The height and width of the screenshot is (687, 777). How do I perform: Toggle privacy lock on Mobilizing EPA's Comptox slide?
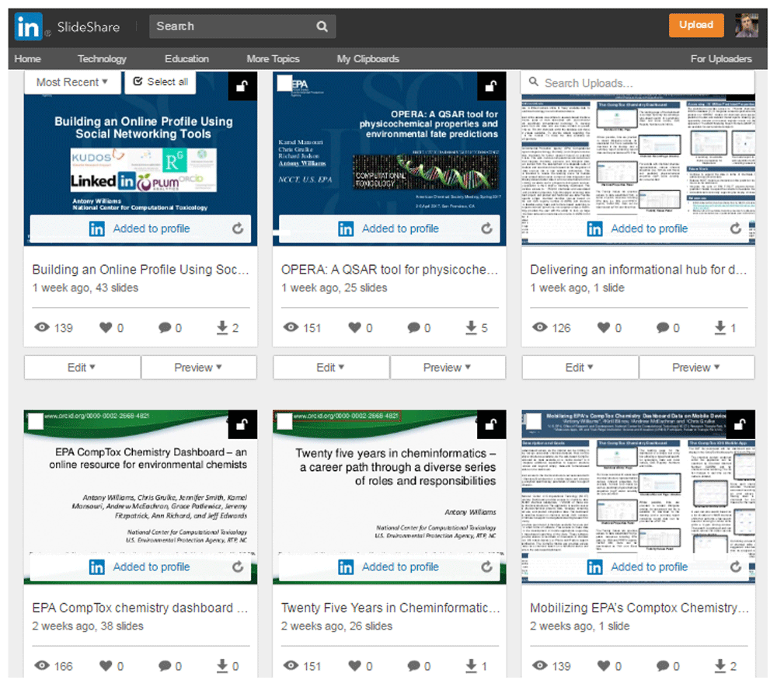(x=740, y=424)
